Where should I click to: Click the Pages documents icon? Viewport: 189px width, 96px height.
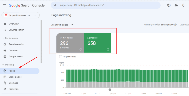point(5,71)
